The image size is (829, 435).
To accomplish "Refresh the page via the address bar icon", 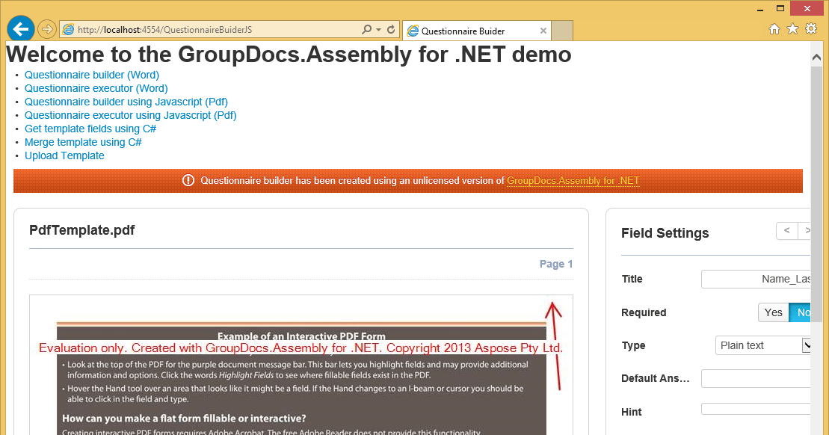I will tap(390, 28).
